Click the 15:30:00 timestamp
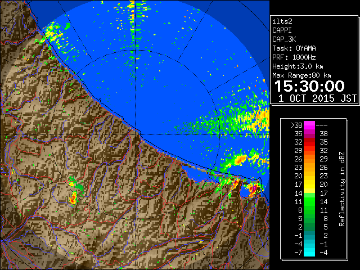 click(x=309, y=86)
